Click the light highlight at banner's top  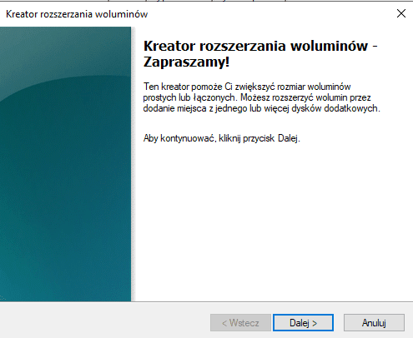65,50
